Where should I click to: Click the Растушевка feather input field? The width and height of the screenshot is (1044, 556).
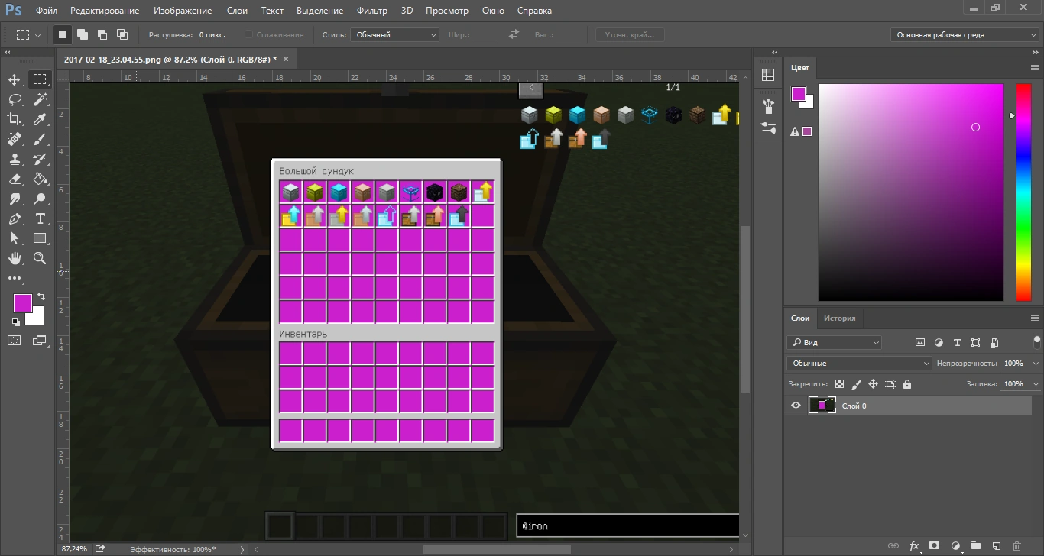[218, 35]
